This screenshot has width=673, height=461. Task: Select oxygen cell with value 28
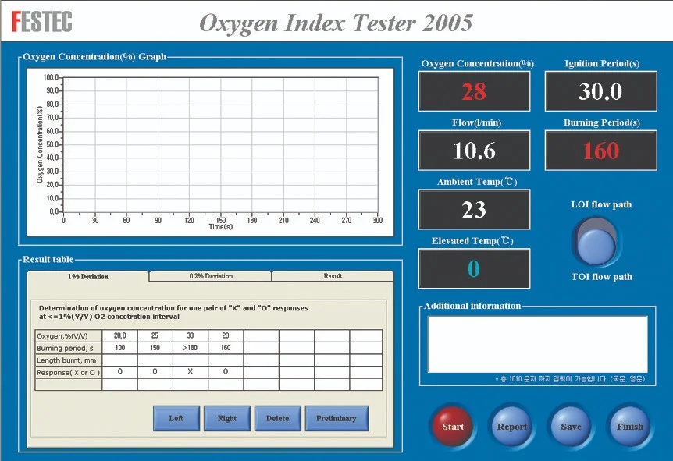226,335
